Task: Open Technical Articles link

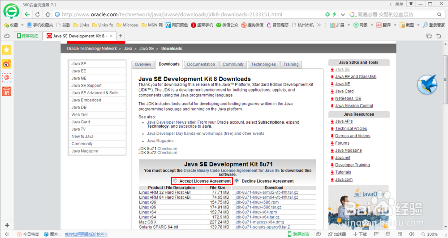Action: coord(351,129)
